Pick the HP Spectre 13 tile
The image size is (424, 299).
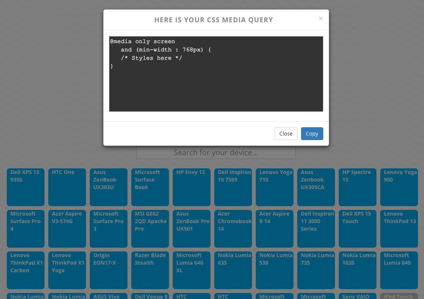coord(357,187)
